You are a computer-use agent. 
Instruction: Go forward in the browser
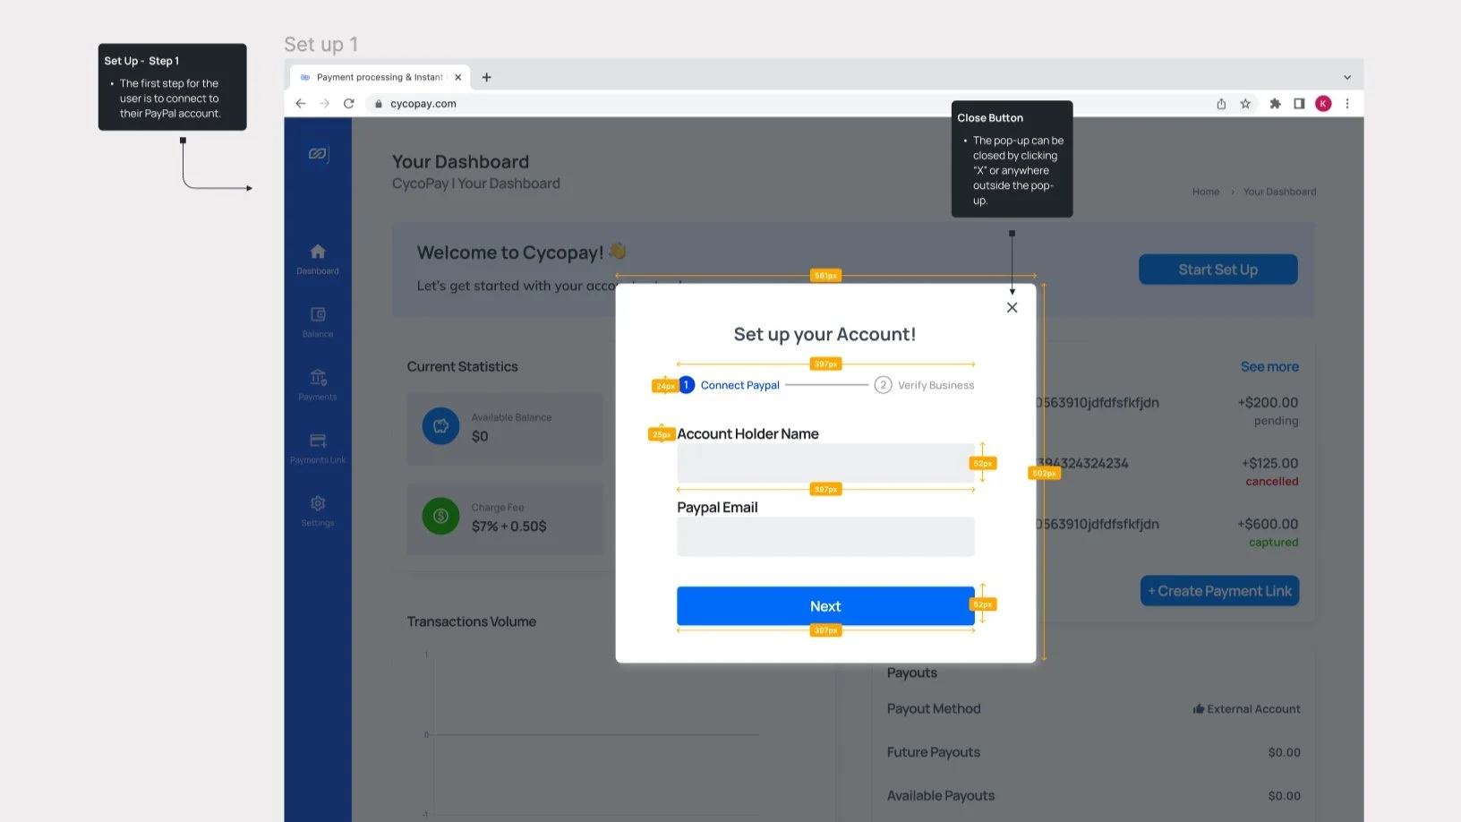point(324,104)
